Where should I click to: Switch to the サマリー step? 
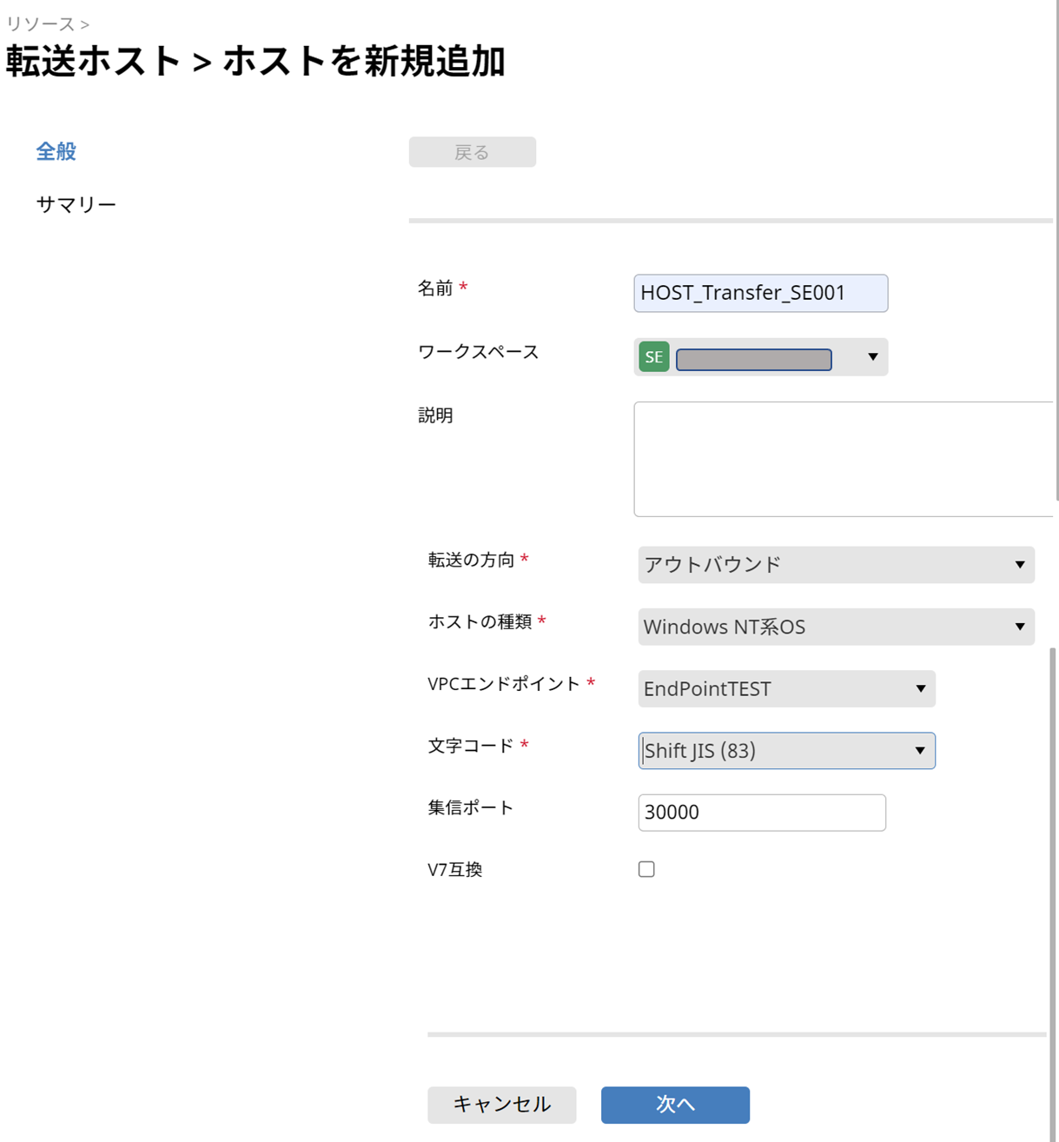coord(76,204)
